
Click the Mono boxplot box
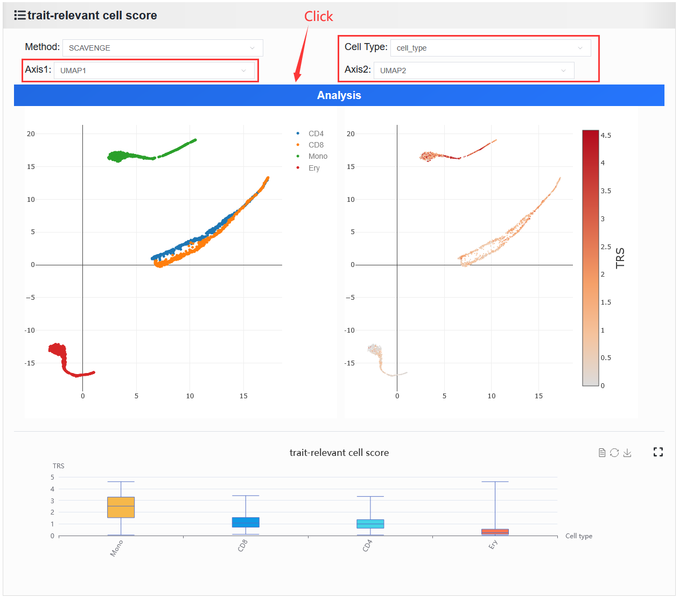(x=121, y=507)
